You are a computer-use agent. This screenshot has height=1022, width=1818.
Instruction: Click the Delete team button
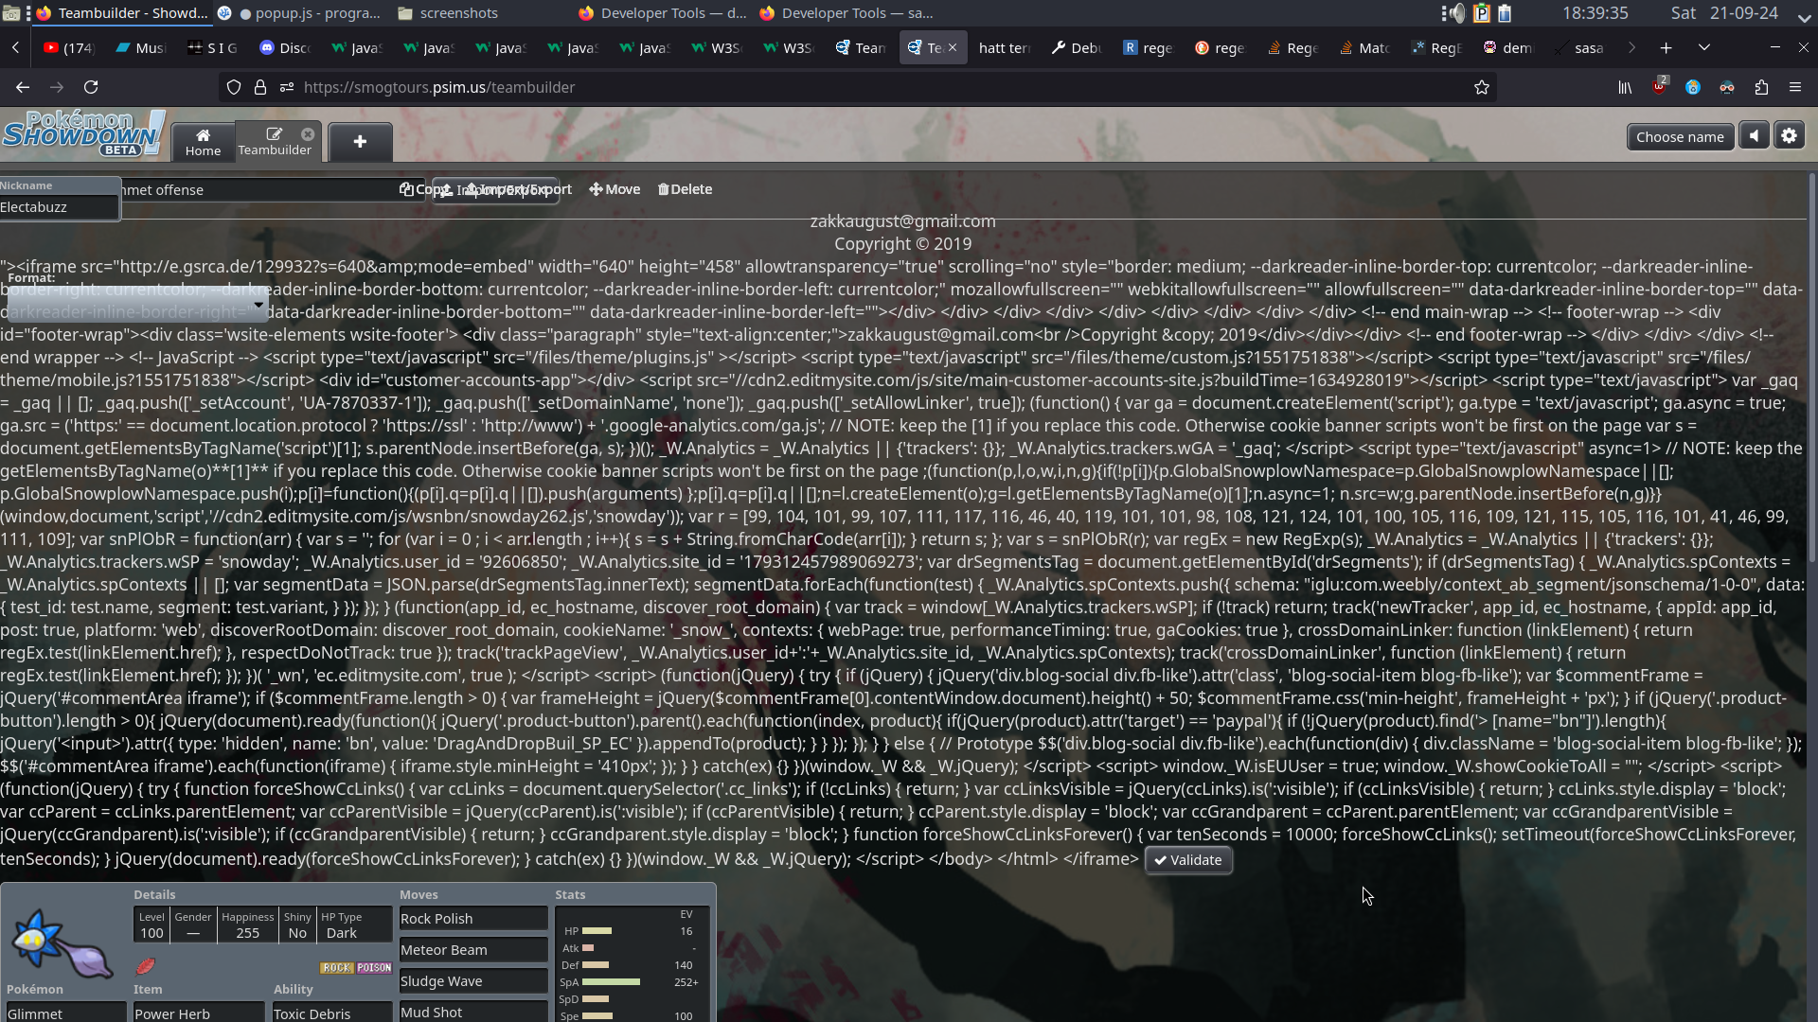685,189
